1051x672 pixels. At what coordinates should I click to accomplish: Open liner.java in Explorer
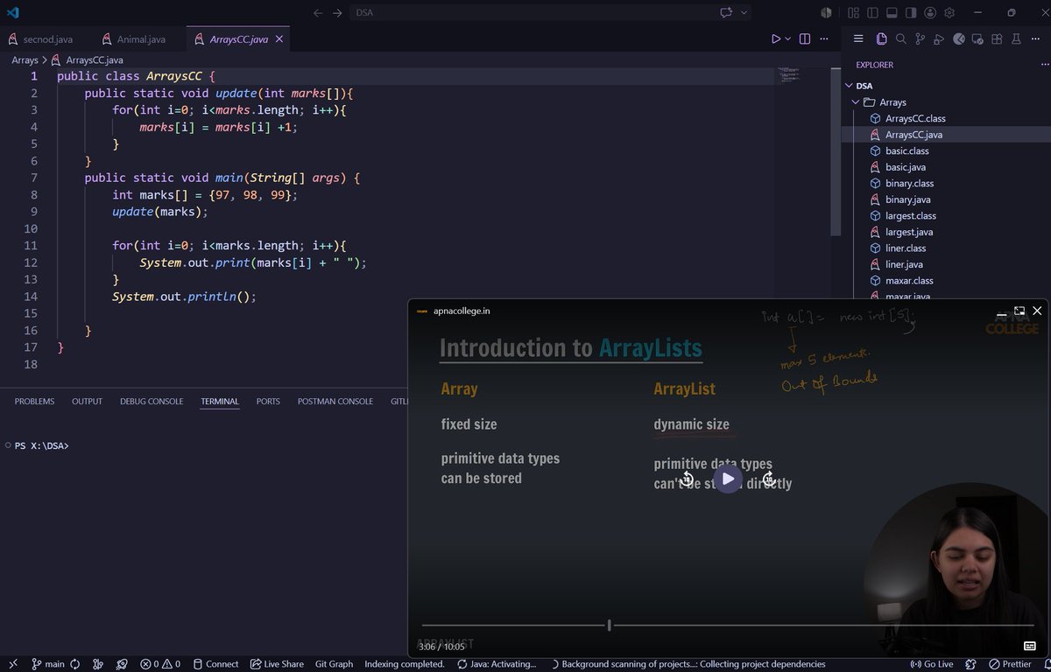pyautogui.click(x=904, y=264)
